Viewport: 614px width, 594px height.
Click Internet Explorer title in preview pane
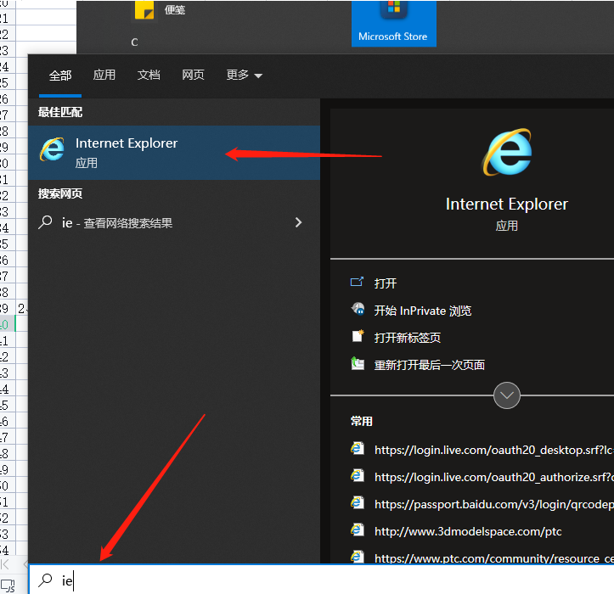coord(507,205)
